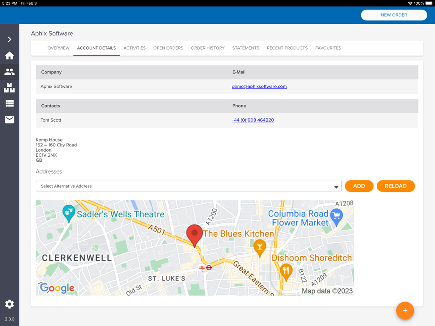435x326 pixels.
Task: Select the Contacts icon in the sidebar
Action: click(9, 72)
